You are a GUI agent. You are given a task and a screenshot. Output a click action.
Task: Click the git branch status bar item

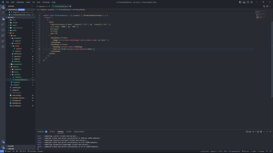click(8, 151)
